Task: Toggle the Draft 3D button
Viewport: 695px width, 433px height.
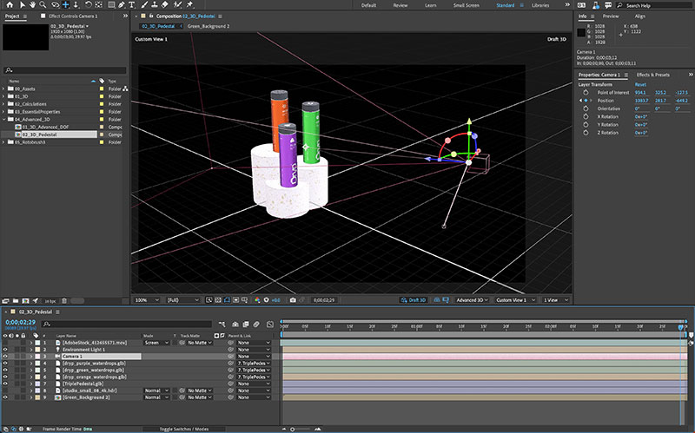Action: click(414, 299)
